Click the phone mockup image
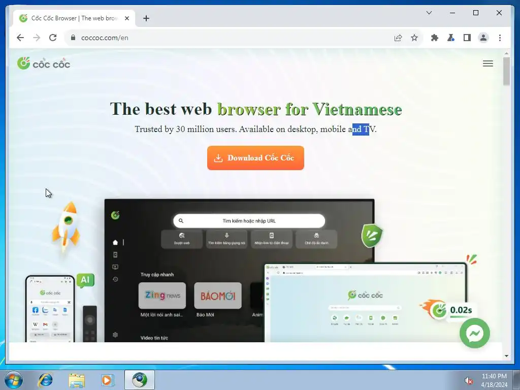The image size is (520, 390). [x=50, y=309]
